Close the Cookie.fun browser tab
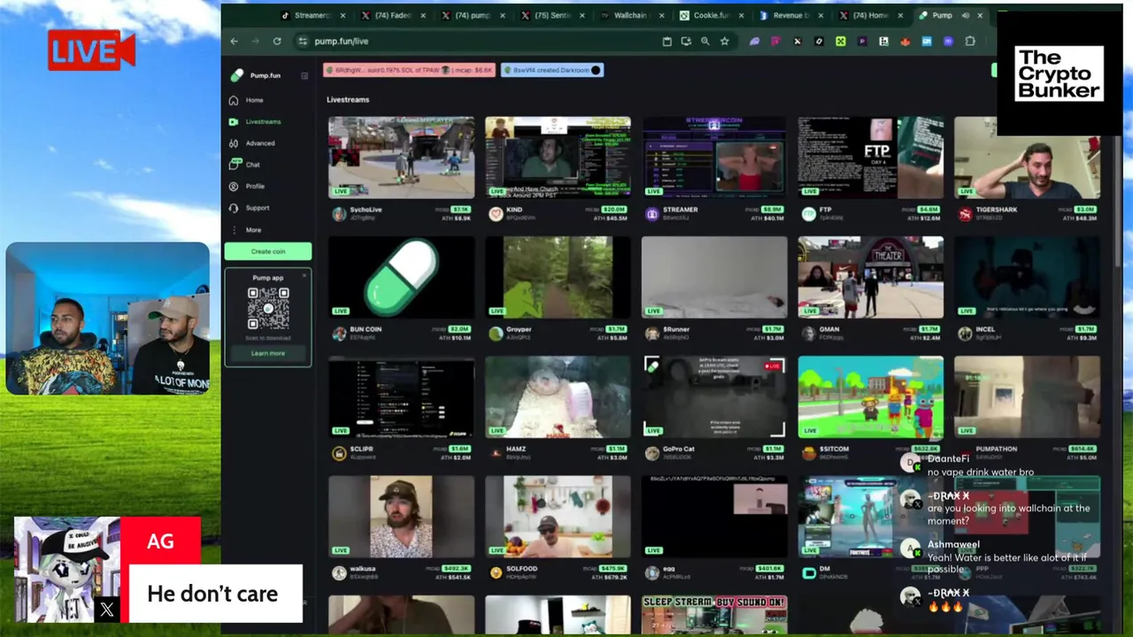This screenshot has height=637, width=1133. click(741, 15)
